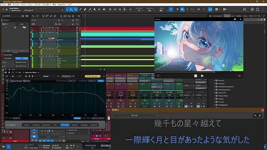
Task: Open the Level Range dropdown in Spectrum Meter
Action: point(92,81)
